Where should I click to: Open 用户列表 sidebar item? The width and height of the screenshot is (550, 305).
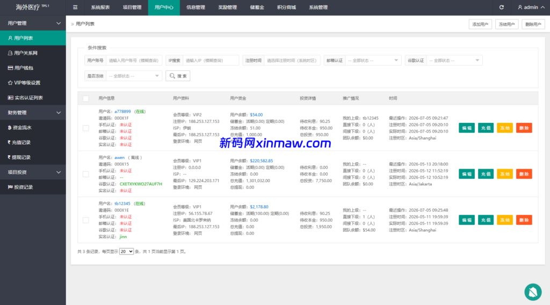point(33,38)
